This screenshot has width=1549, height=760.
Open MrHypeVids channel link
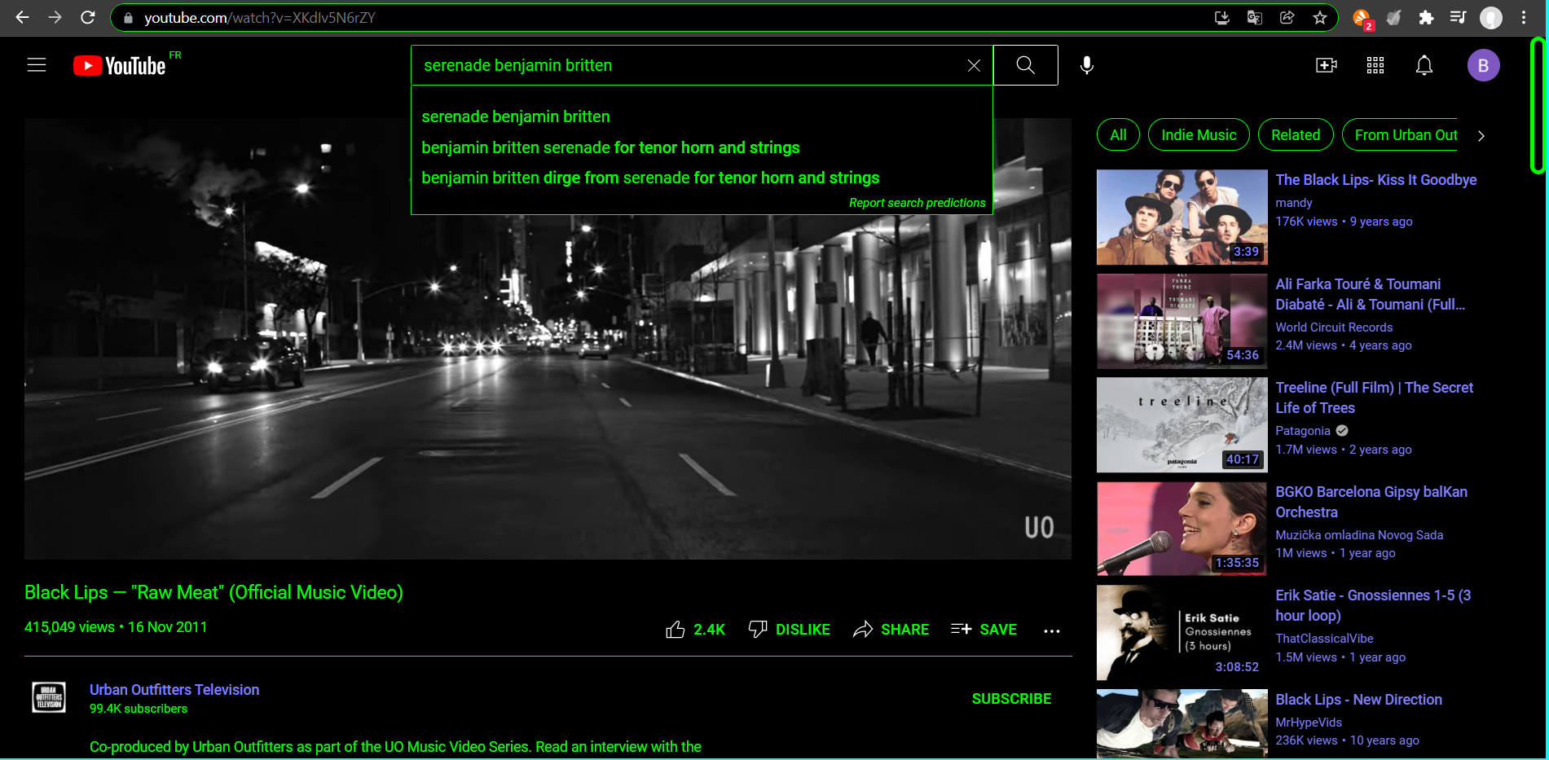point(1309,723)
